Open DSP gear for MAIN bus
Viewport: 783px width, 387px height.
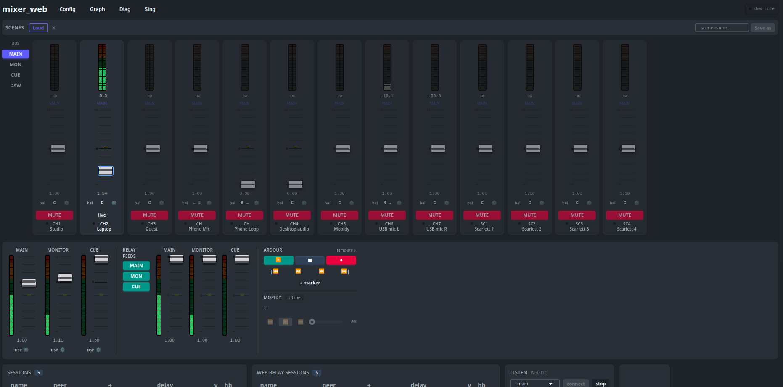[26, 350]
